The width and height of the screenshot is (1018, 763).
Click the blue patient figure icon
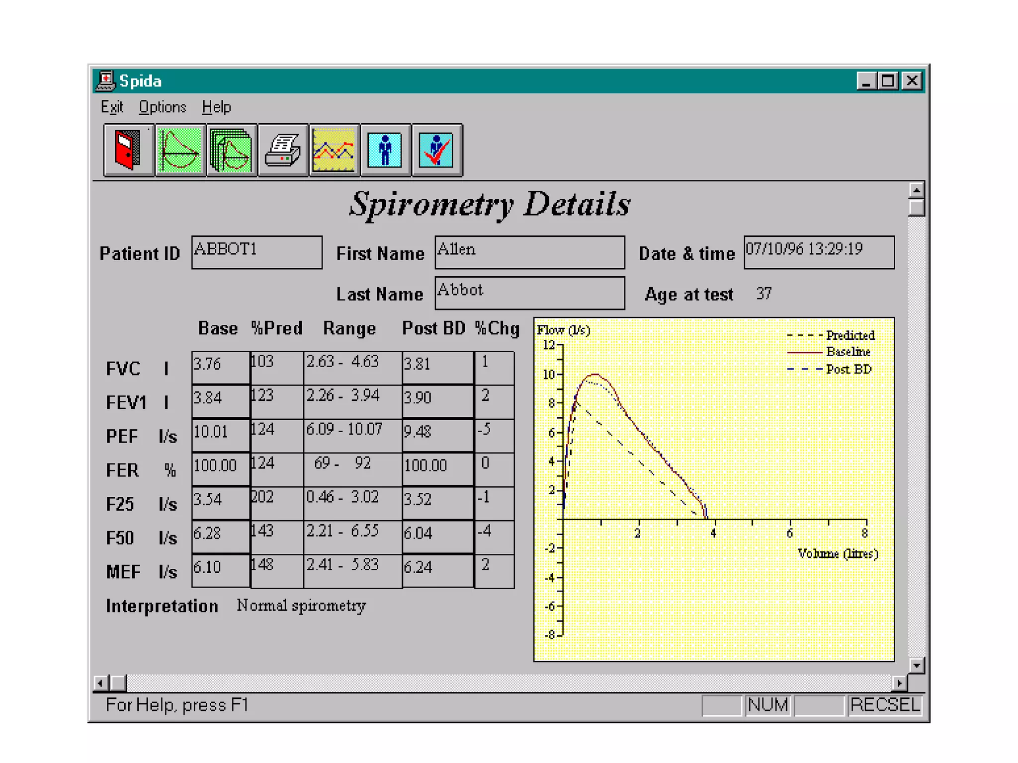click(385, 150)
